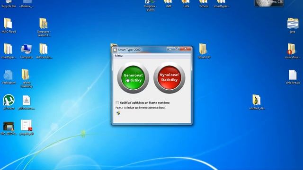This screenshot has width=303, height=170.
Task: Select the zaloha bakalarky folder
Action: click(27, 78)
